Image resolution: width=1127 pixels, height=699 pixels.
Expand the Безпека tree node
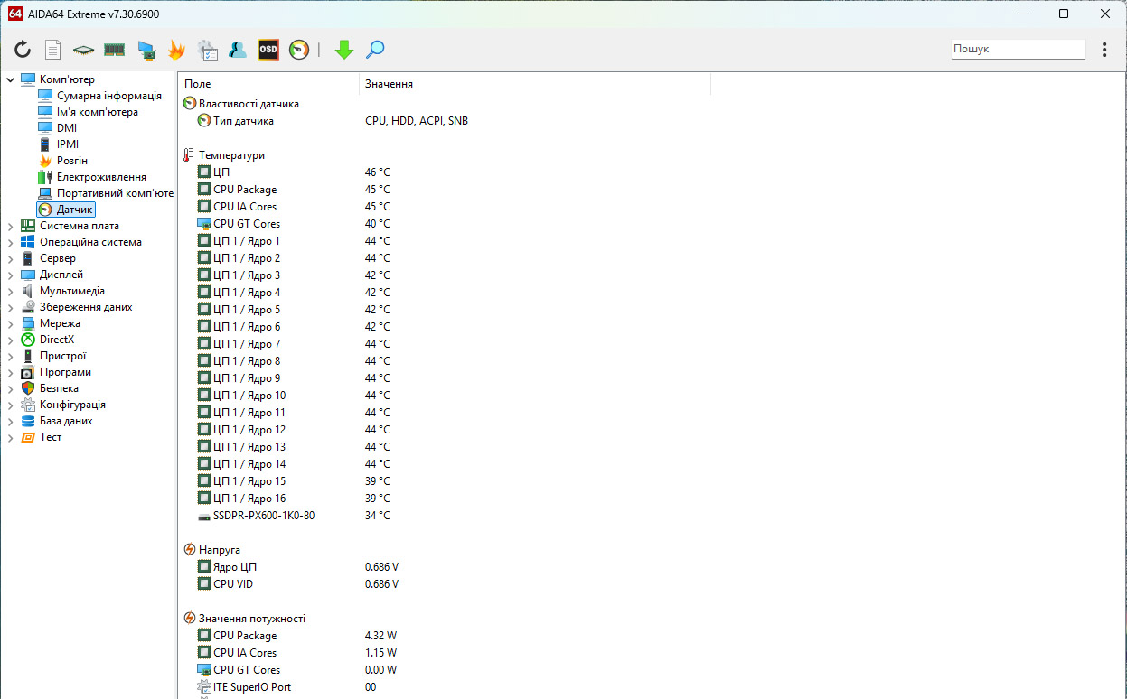click(x=10, y=388)
